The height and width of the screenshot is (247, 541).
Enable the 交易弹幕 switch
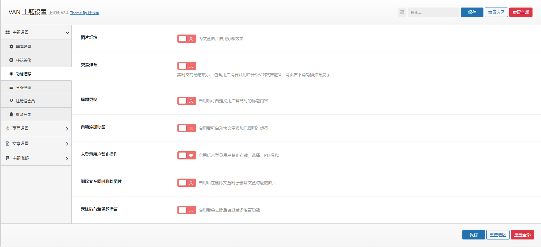pyautogui.click(x=187, y=66)
